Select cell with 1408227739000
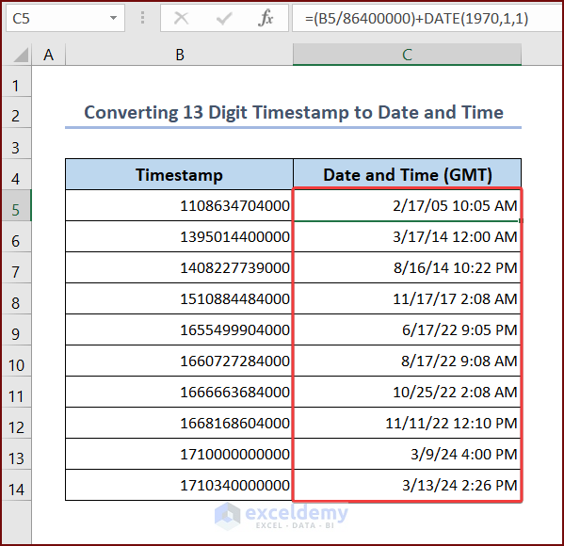The height and width of the screenshot is (546, 564). (x=179, y=267)
